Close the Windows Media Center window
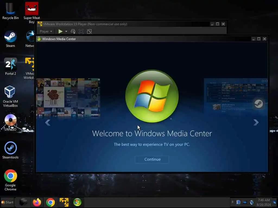 click(264, 39)
